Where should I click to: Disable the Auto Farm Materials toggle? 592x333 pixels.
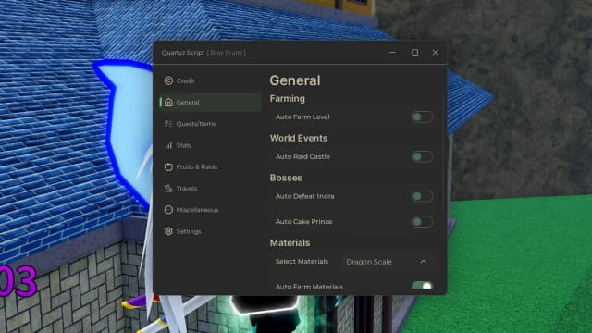[x=422, y=286]
